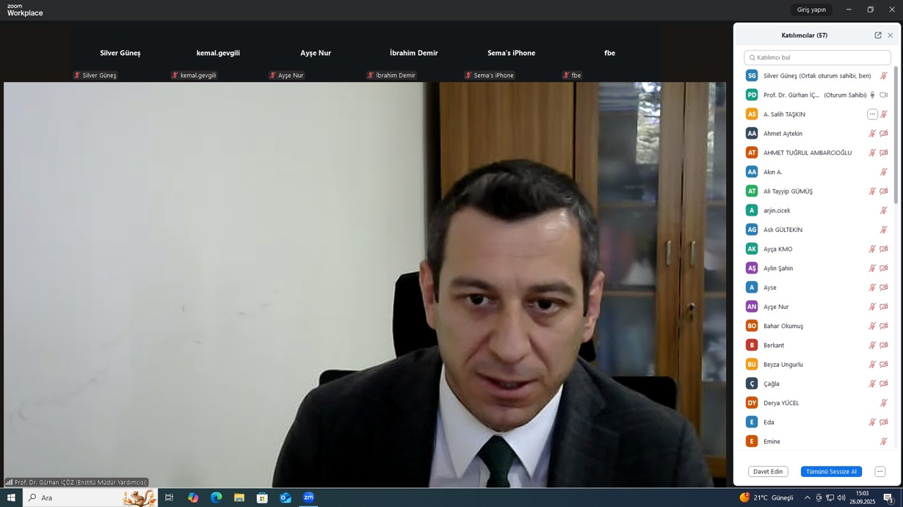903x507 pixels.
Task: Click the muted mic icon for Derya YÜCEL
Action: click(884, 403)
